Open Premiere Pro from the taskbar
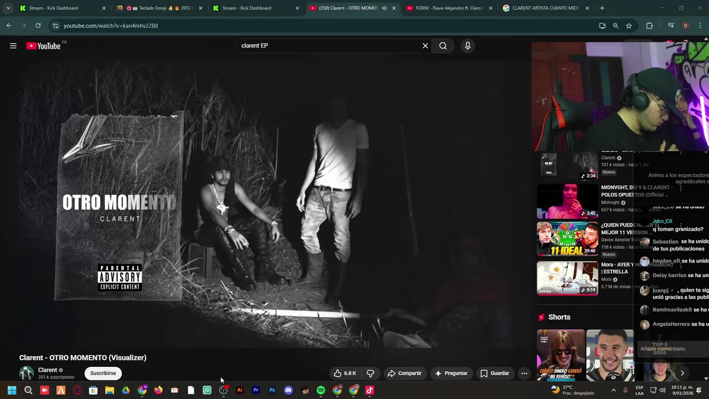The image size is (709, 399). (x=256, y=390)
